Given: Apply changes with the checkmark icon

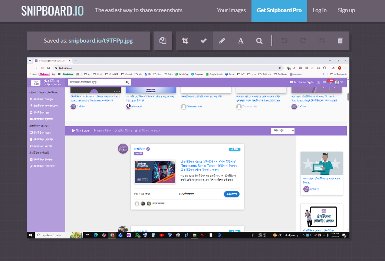Looking at the screenshot, I should click(204, 41).
